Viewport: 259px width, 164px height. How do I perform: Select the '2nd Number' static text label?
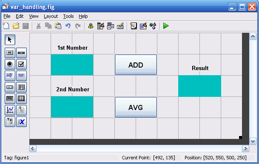[x=73, y=89]
